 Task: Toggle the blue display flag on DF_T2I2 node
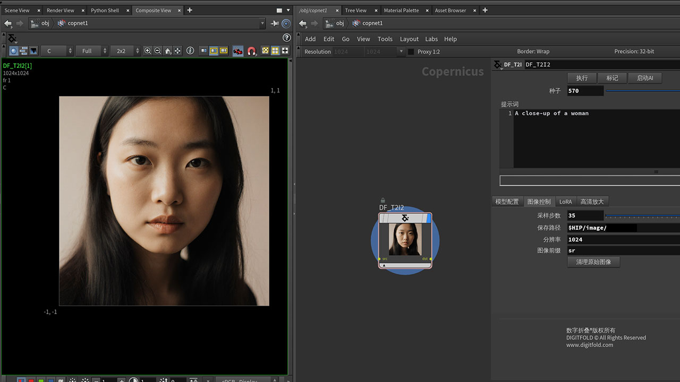click(429, 218)
